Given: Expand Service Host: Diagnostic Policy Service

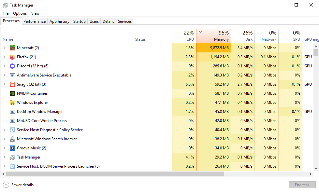Looking at the screenshot, I should coord(4,130).
